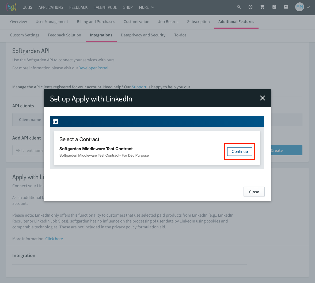315x283 pixels.
Task: Click Continue for Softgarden Middleware Test Contract
Action: [x=240, y=152]
